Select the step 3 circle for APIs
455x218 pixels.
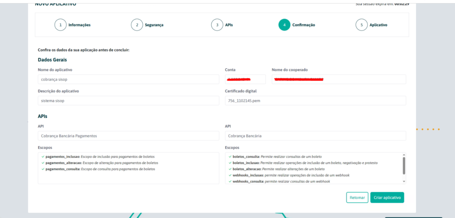217,25
